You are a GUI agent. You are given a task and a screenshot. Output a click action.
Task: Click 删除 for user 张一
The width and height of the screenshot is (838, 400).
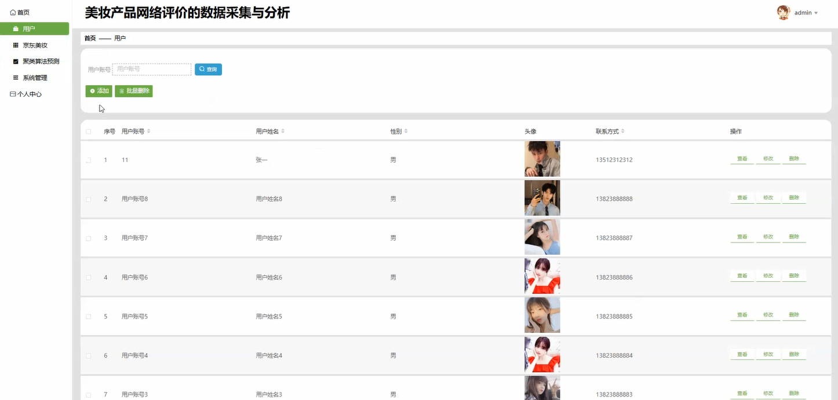point(794,159)
